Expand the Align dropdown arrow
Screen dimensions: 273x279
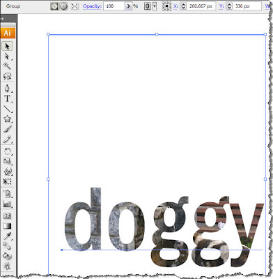155,6
